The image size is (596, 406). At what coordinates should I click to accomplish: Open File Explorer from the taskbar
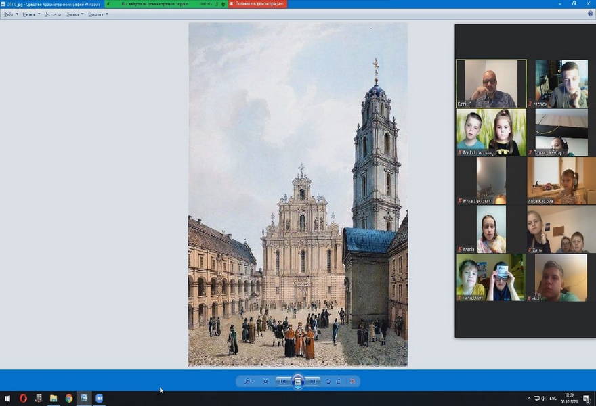[x=54, y=399]
